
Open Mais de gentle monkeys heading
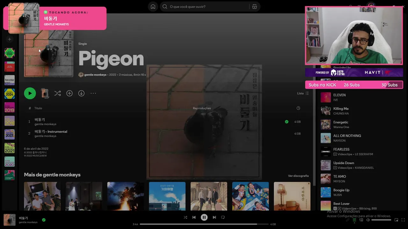[52, 175]
